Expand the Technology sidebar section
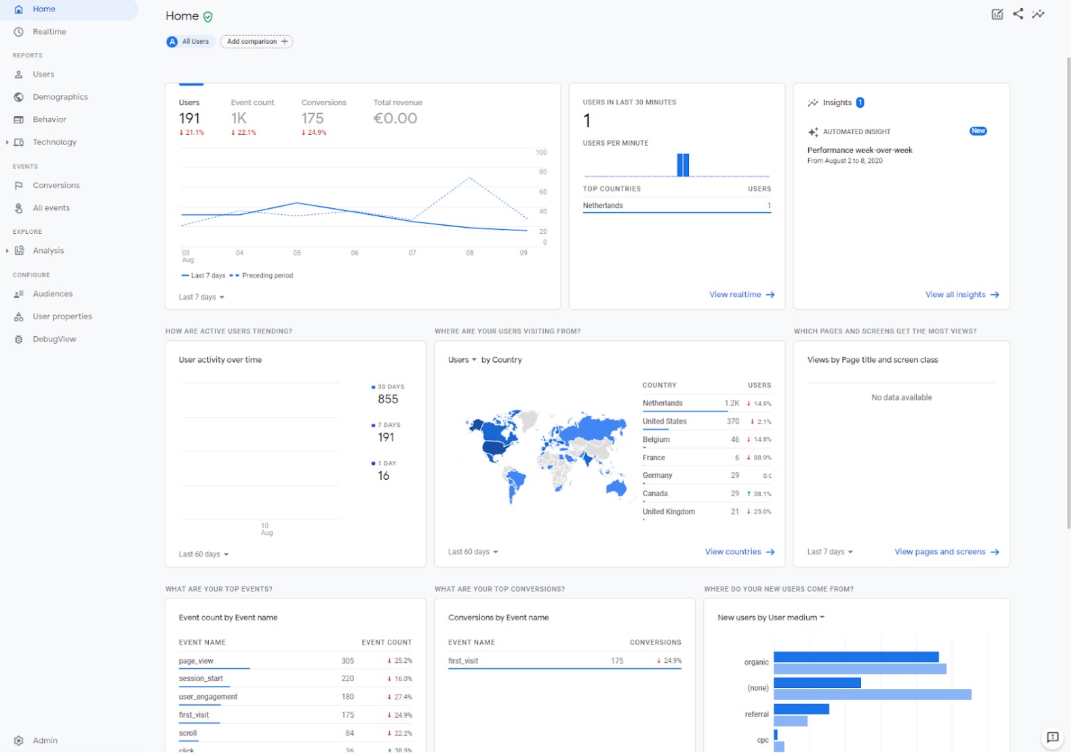The image size is (1072, 753). [x=7, y=142]
